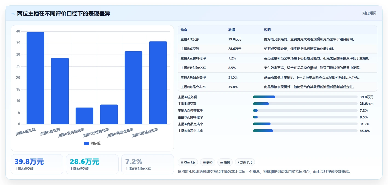388x185 pixels.
Task: Click the 主播B支付转化率 bar in the chart
Action: click(x=109, y=114)
